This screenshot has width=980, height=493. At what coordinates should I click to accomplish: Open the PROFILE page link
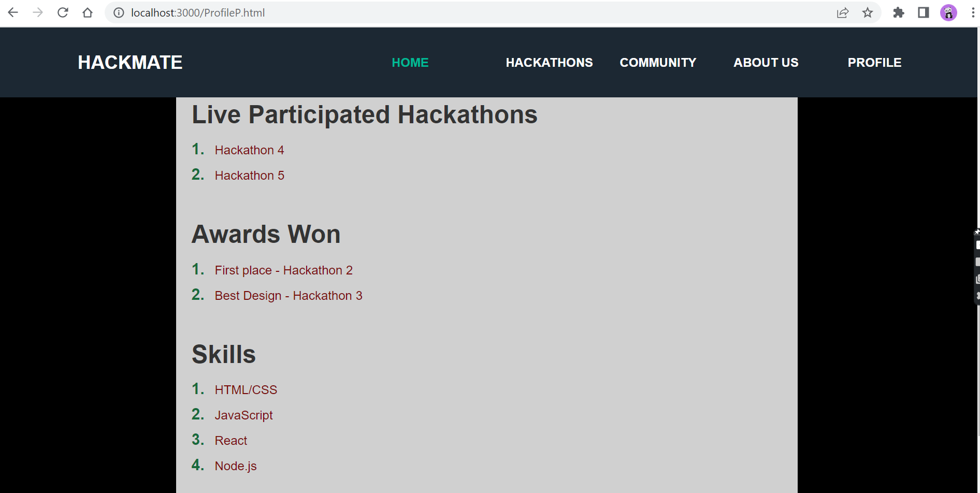[874, 62]
